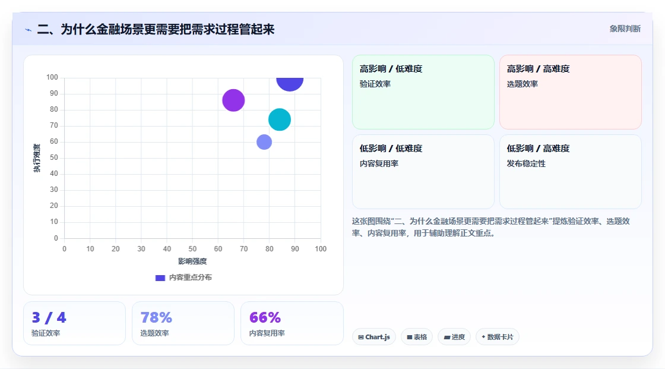Click the dark indigo bubble at the chart top

pyautogui.click(x=290, y=83)
